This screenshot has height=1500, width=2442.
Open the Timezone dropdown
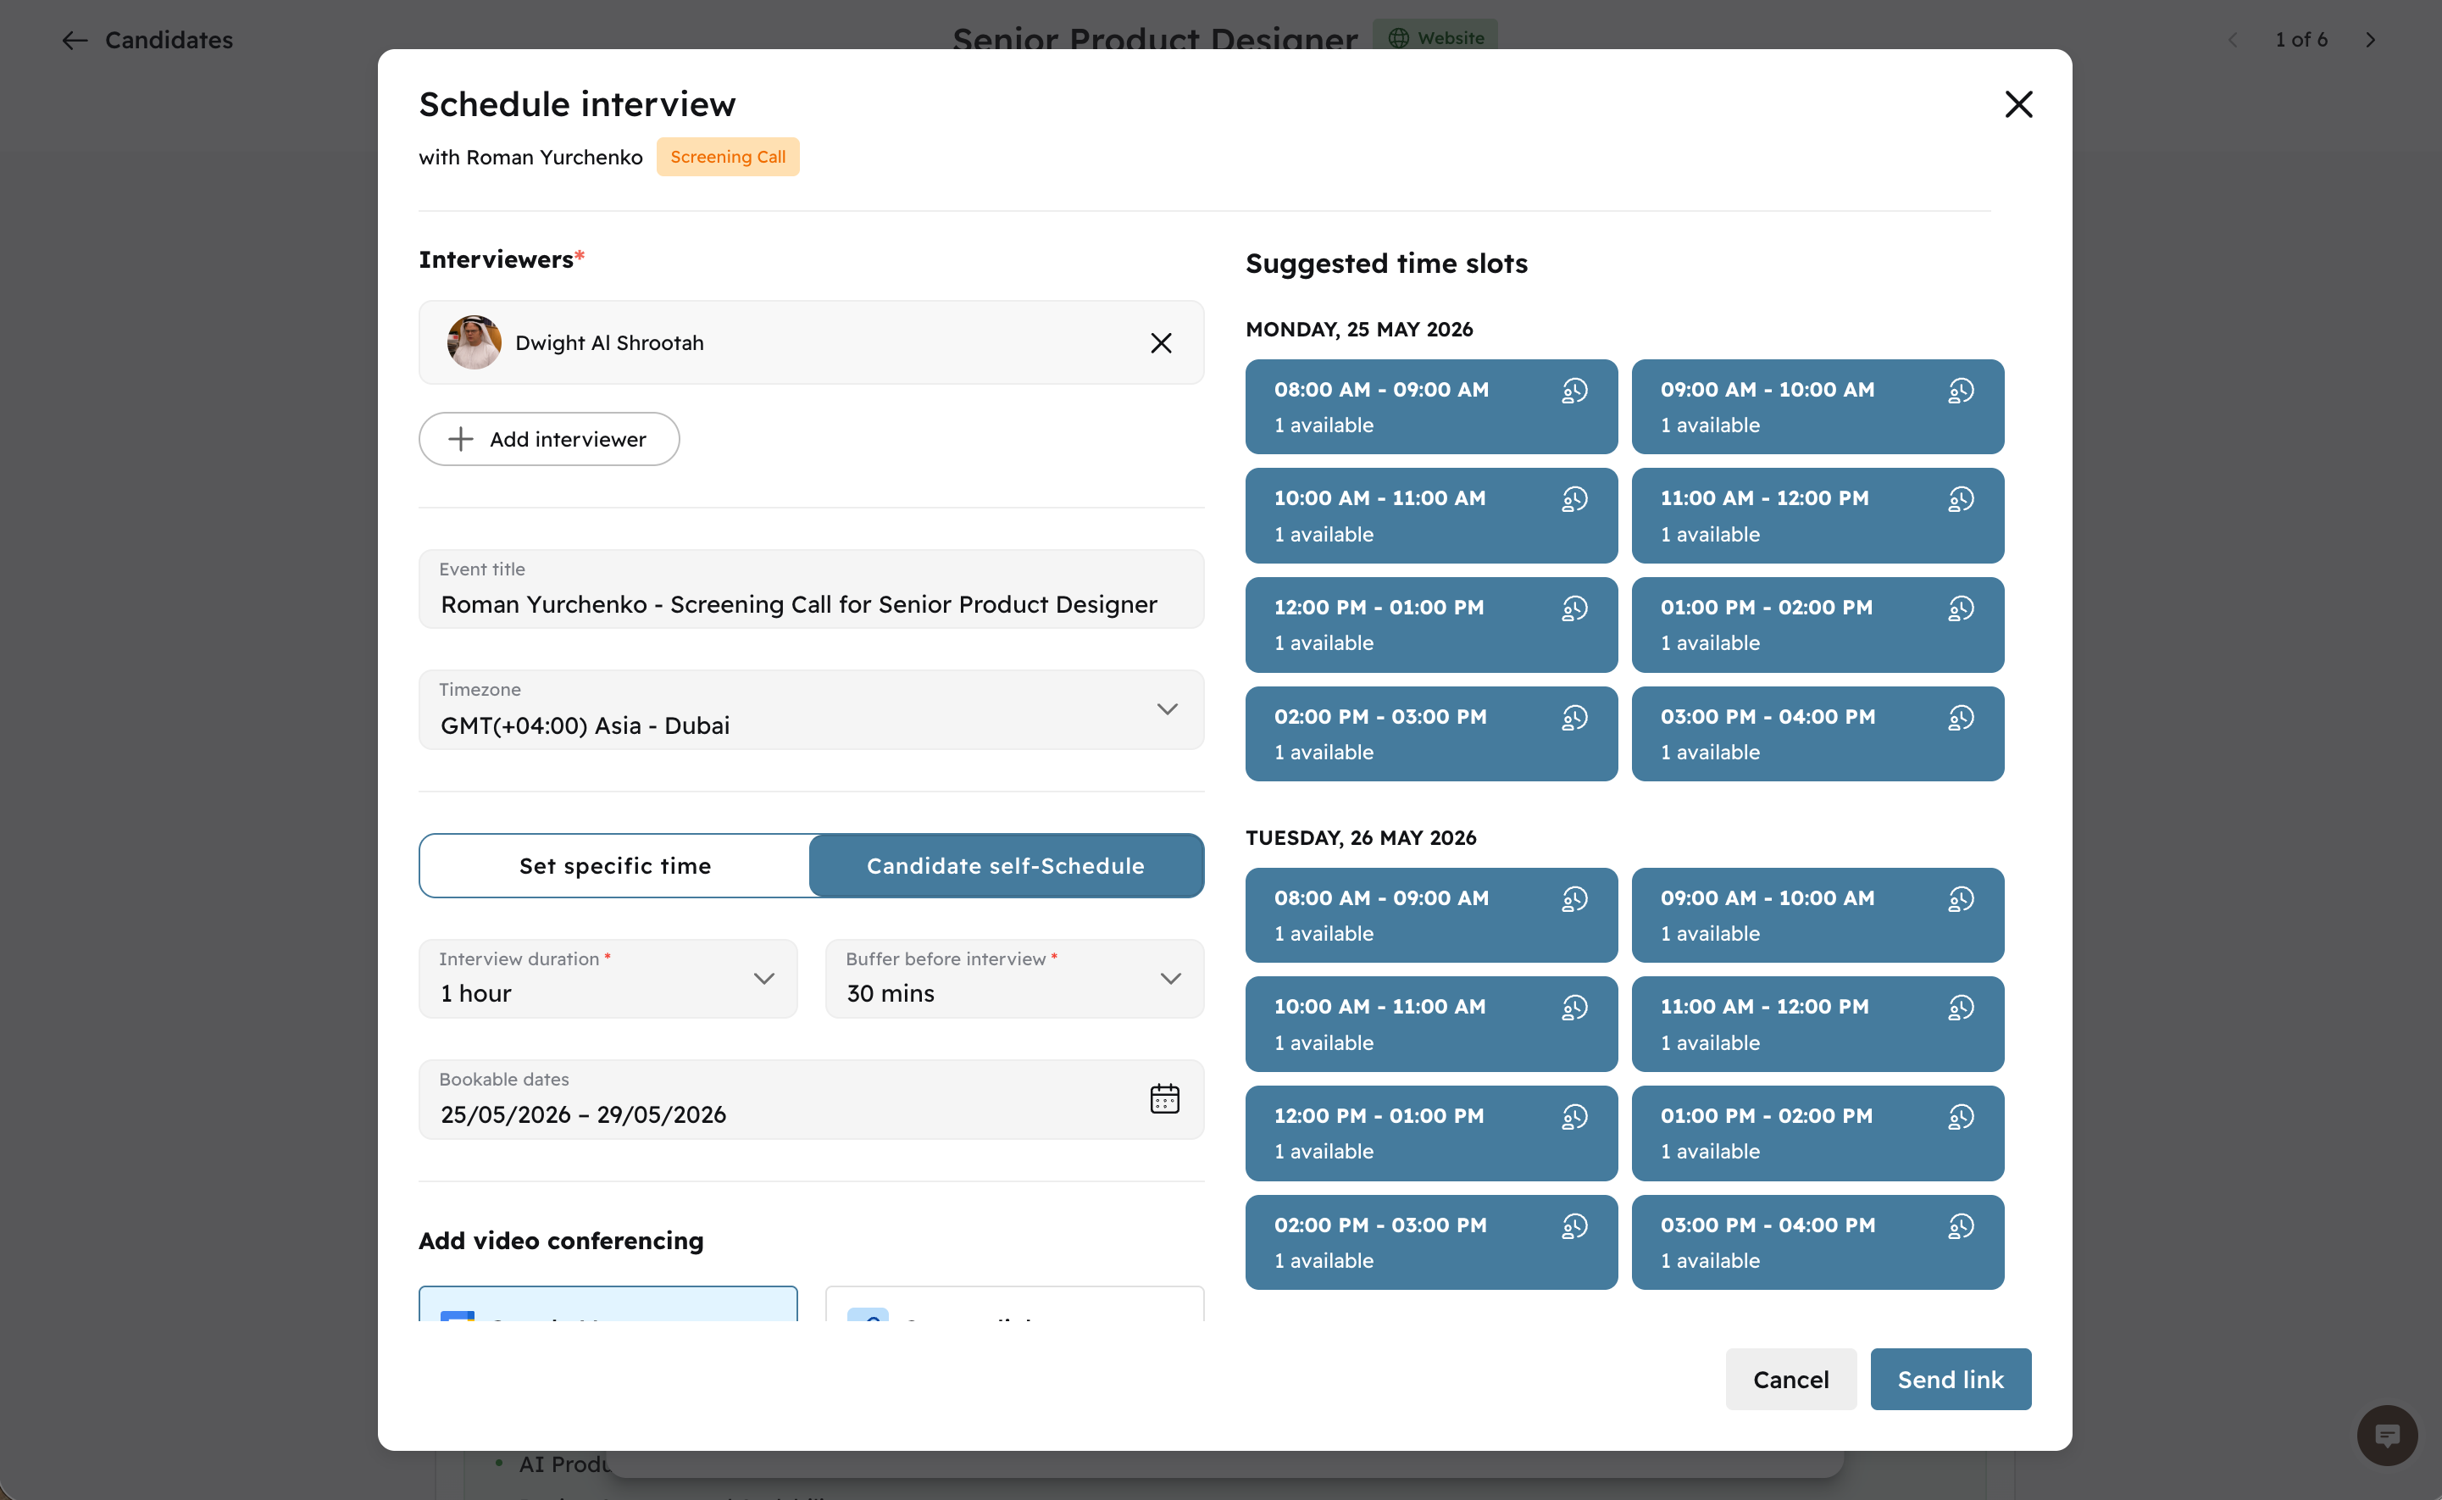point(812,710)
